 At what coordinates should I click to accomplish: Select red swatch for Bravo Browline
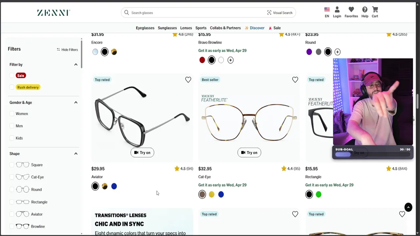(202, 60)
